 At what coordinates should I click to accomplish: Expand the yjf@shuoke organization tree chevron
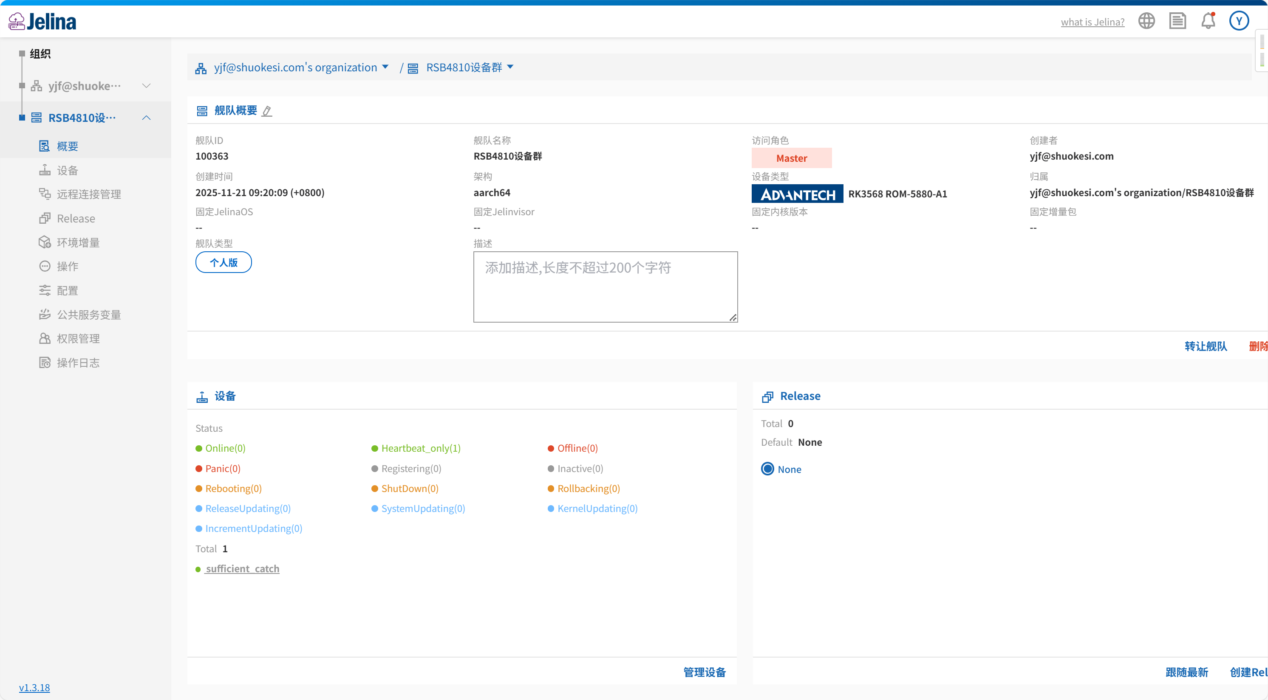tap(146, 85)
